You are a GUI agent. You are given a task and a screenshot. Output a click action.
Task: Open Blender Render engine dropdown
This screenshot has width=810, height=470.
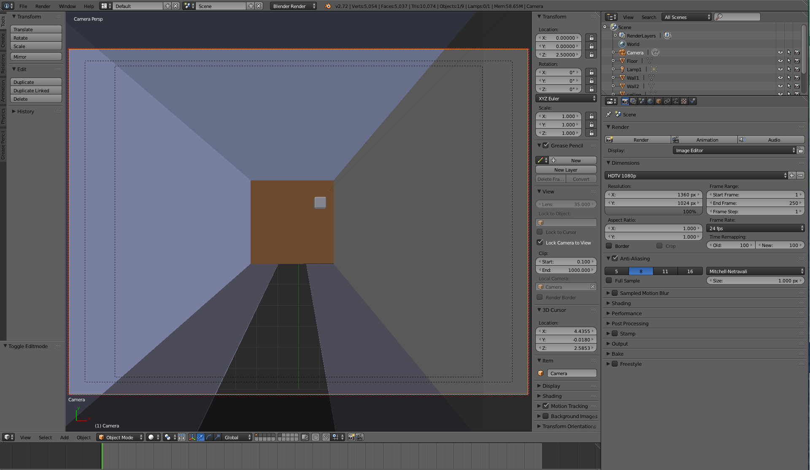point(293,6)
